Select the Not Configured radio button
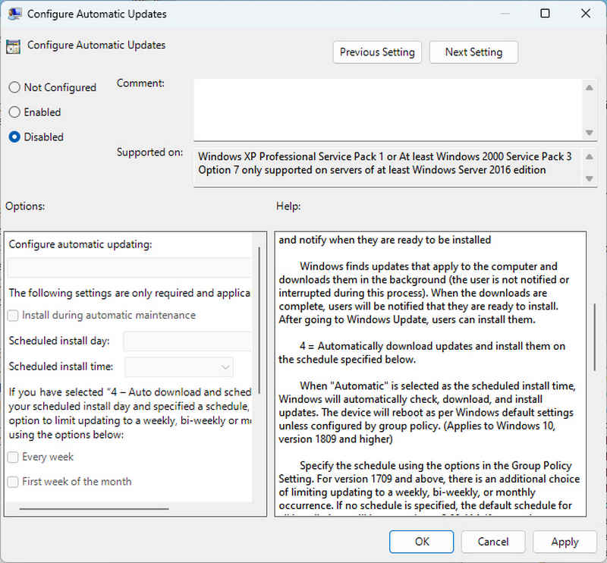The height and width of the screenshot is (563, 607). (x=14, y=87)
